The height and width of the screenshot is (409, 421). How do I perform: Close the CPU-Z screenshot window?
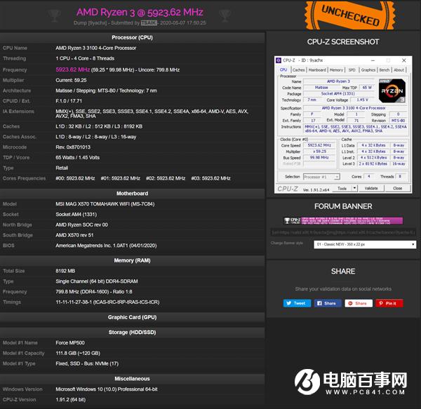point(404,60)
